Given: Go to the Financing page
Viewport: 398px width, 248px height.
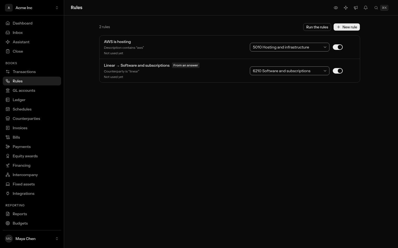Looking at the screenshot, I should 32,165.
